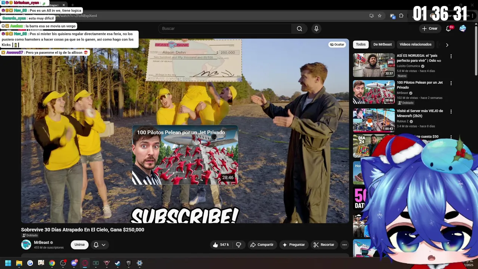Image resolution: width=478 pixels, height=269 pixels.
Task: Select the Videos relacionados filter chip
Action: click(415, 44)
